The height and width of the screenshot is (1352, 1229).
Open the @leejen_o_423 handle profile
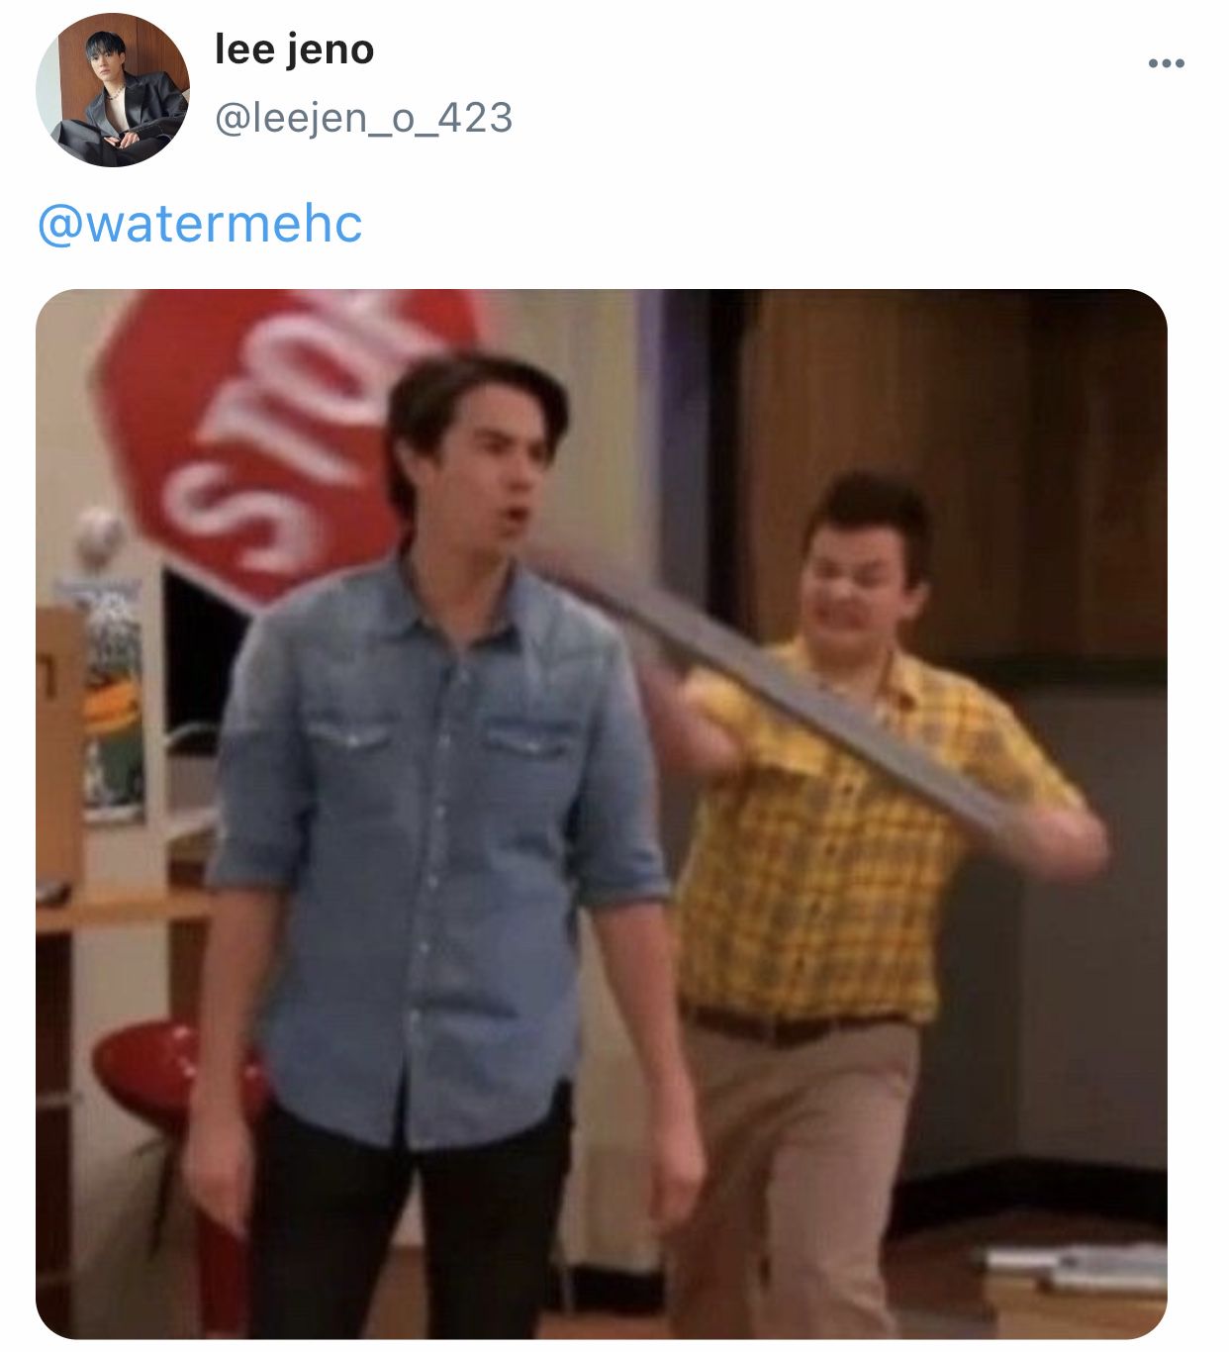(363, 119)
